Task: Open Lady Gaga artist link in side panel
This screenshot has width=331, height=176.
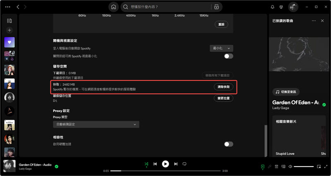Action: click(x=281, y=108)
